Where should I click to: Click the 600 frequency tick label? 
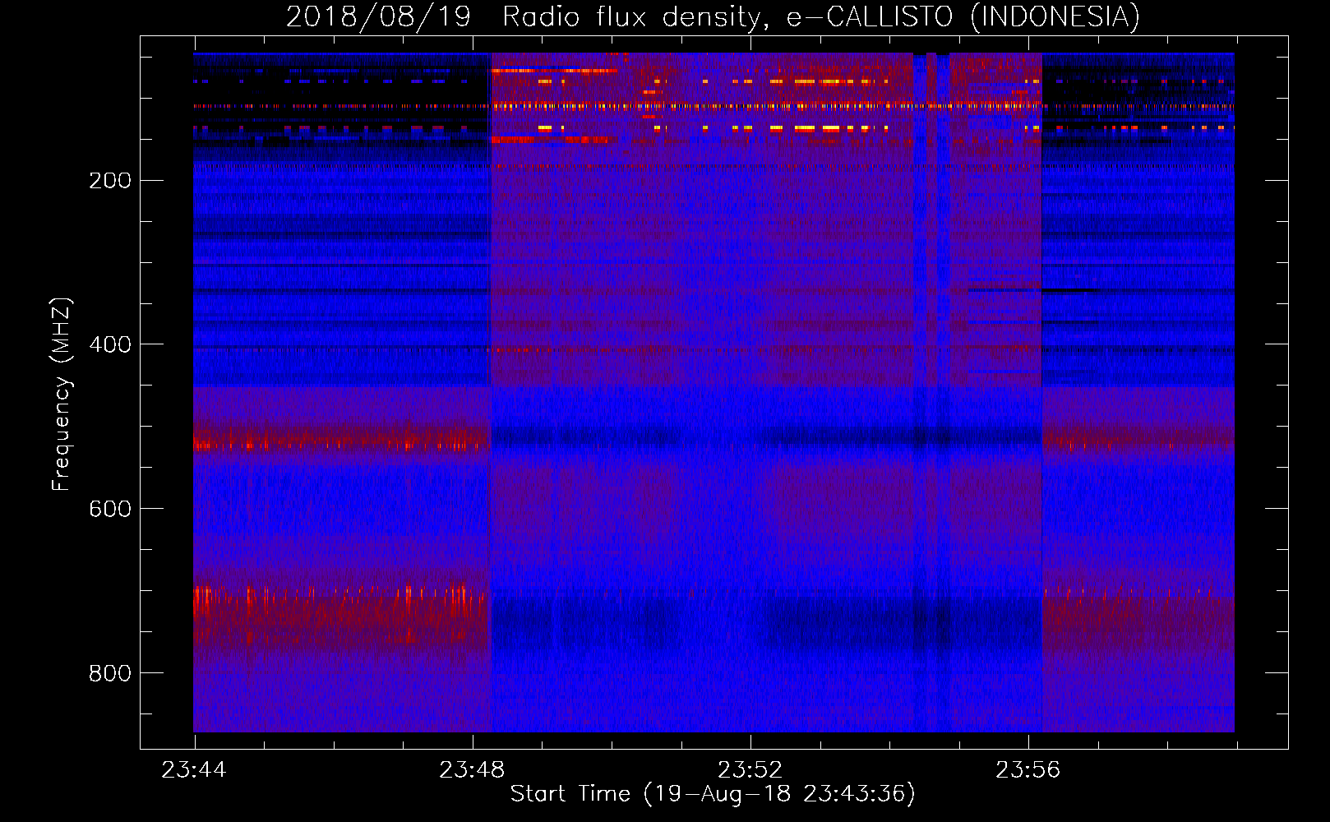(110, 509)
